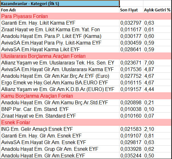Click the price cell 0,032797
The width and height of the screenshot is (172, 159).
pos(131,23)
